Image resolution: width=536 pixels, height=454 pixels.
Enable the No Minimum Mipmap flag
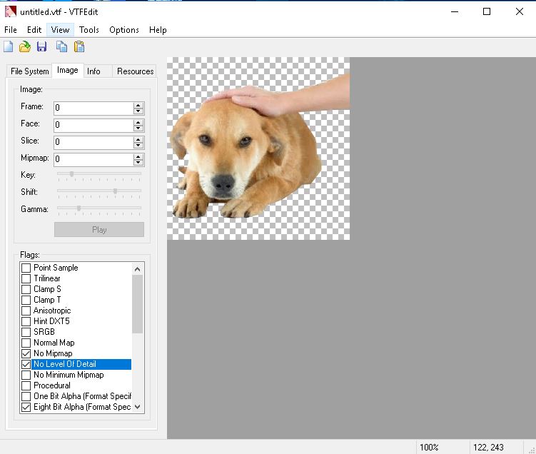point(26,375)
